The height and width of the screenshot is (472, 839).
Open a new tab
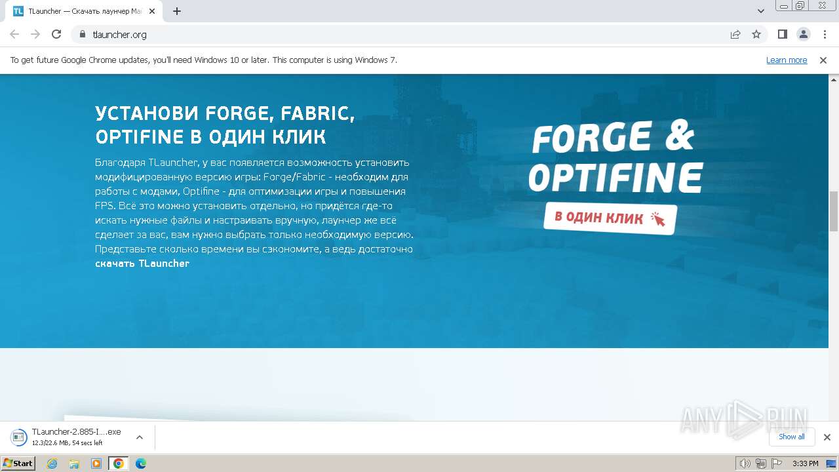tap(176, 11)
